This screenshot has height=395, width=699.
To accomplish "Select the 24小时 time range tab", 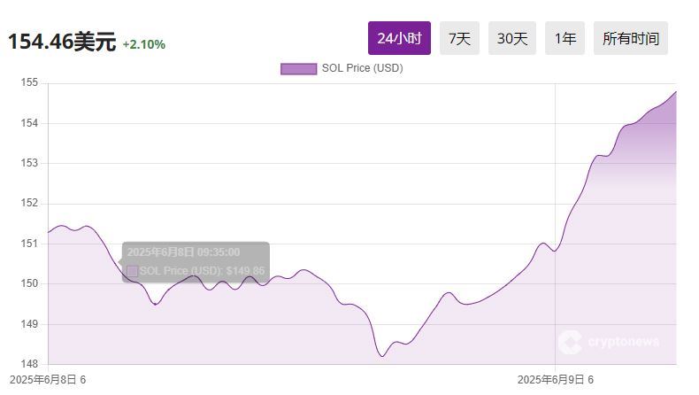I will coord(399,39).
